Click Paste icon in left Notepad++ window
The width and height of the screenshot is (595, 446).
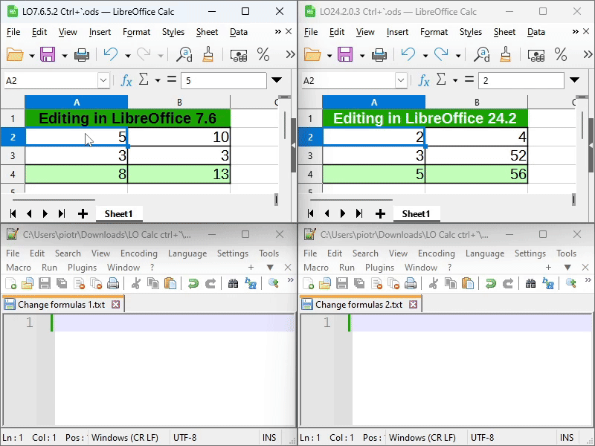(170, 283)
